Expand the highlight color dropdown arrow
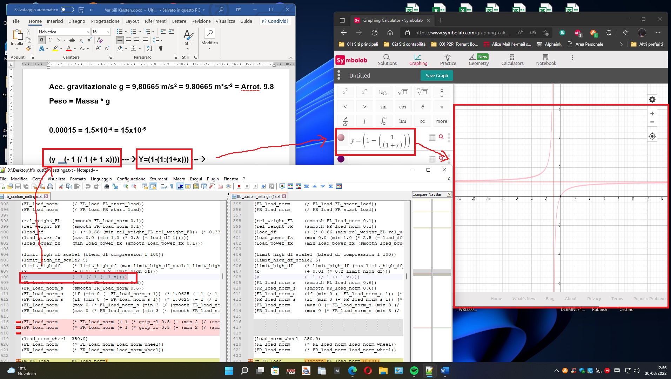The image size is (671, 379). pos(61,49)
